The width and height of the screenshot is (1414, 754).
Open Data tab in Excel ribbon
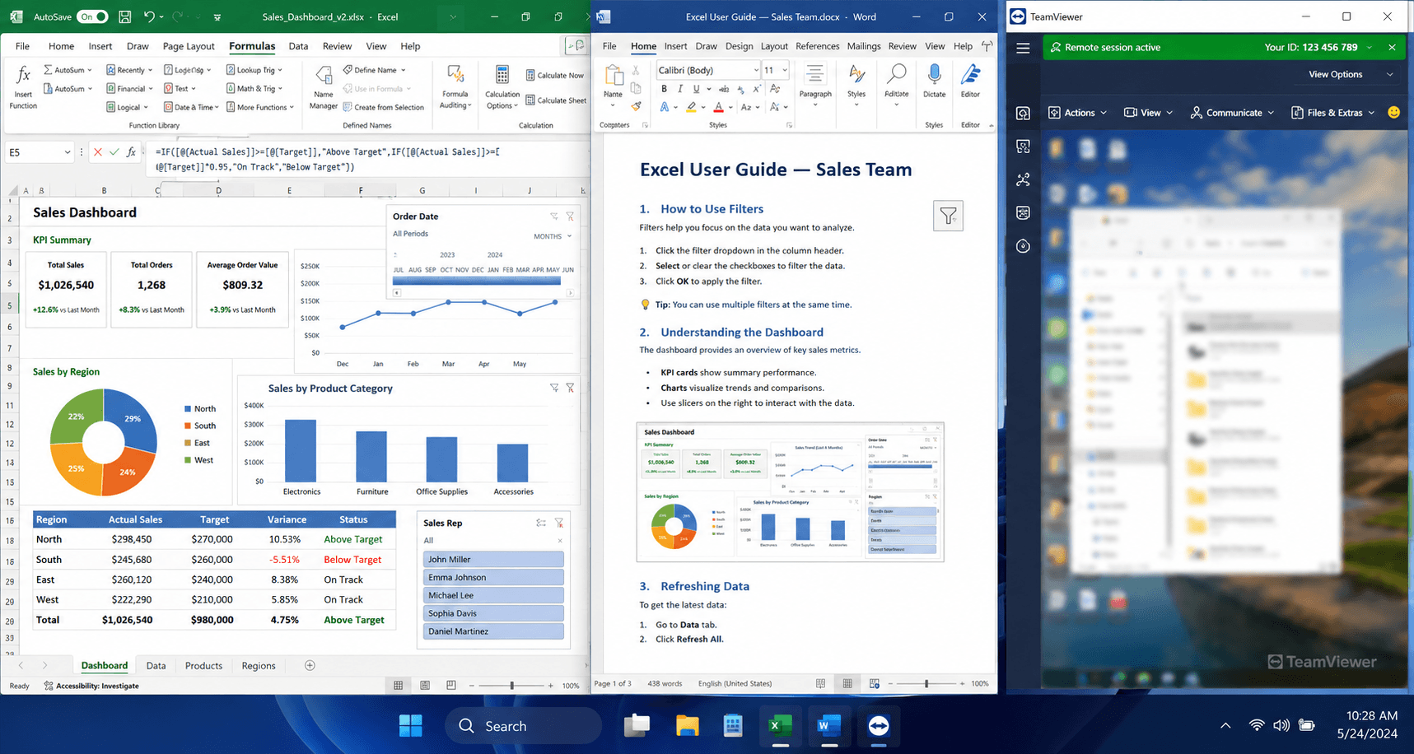tap(298, 46)
